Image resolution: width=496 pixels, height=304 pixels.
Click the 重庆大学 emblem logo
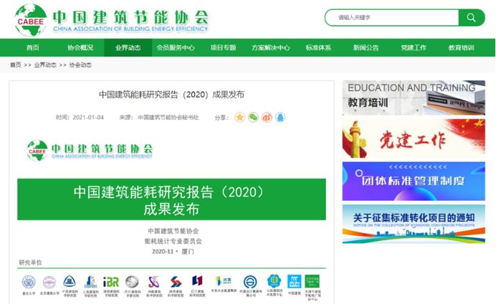[x=29, y=282]
